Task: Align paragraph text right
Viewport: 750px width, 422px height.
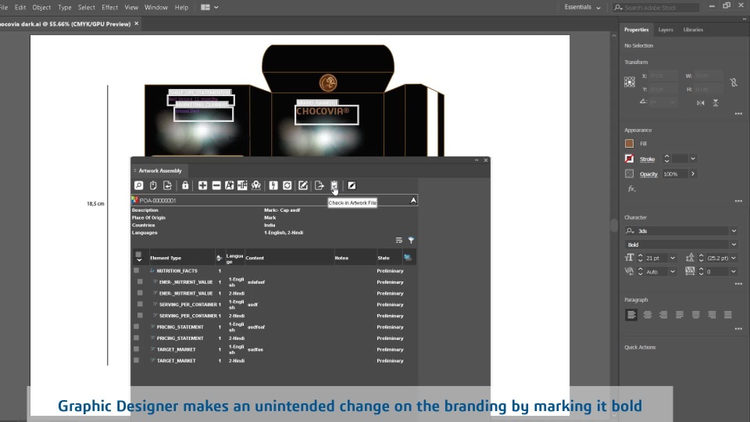Action: click(663, 315)
